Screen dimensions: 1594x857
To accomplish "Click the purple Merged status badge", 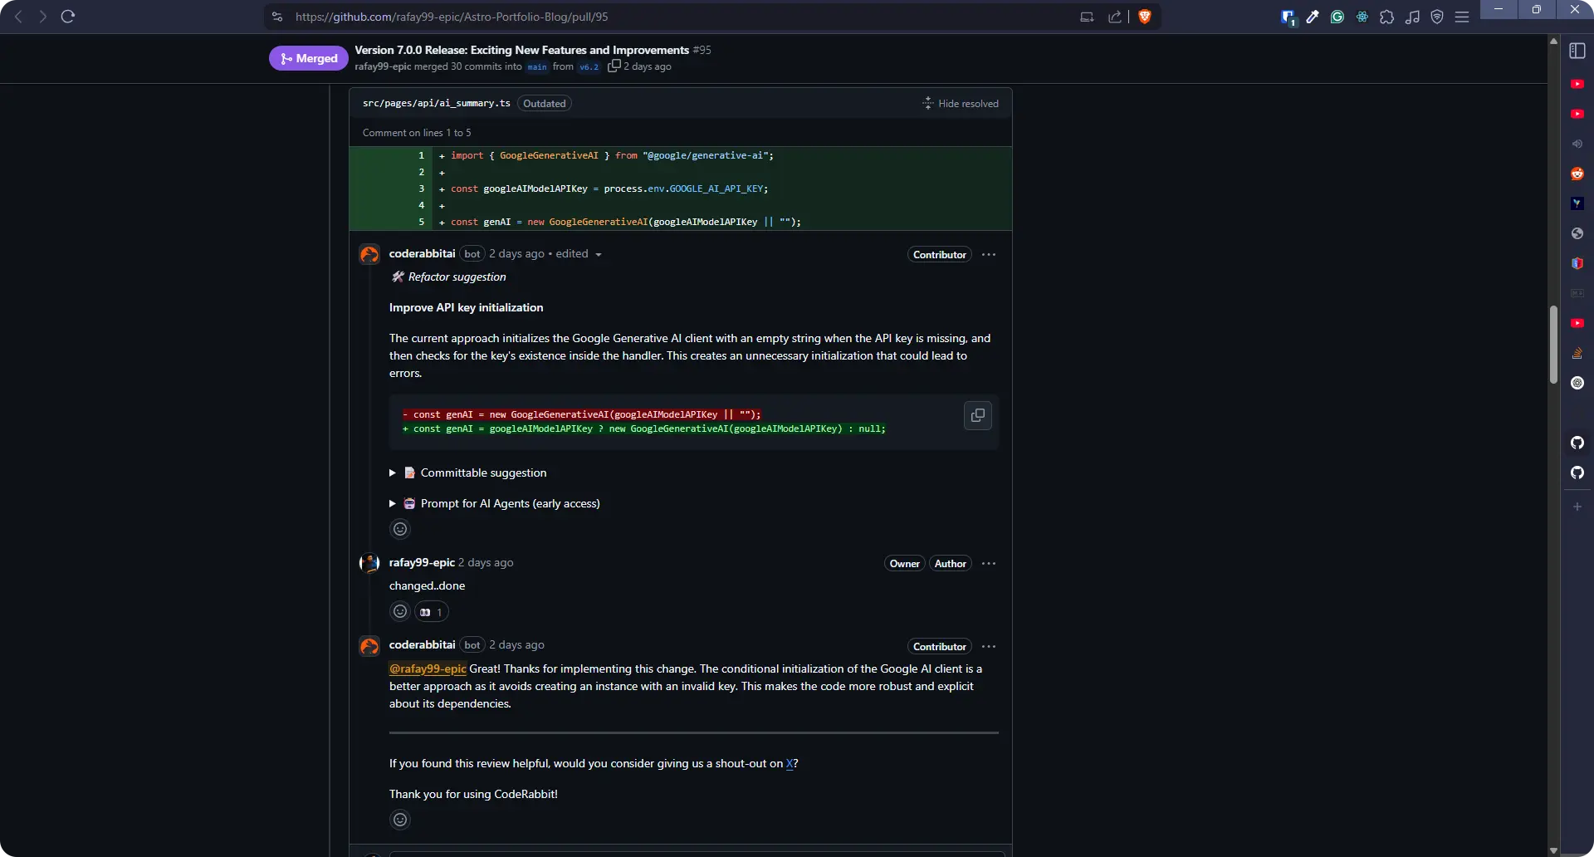I will [309, 58].
